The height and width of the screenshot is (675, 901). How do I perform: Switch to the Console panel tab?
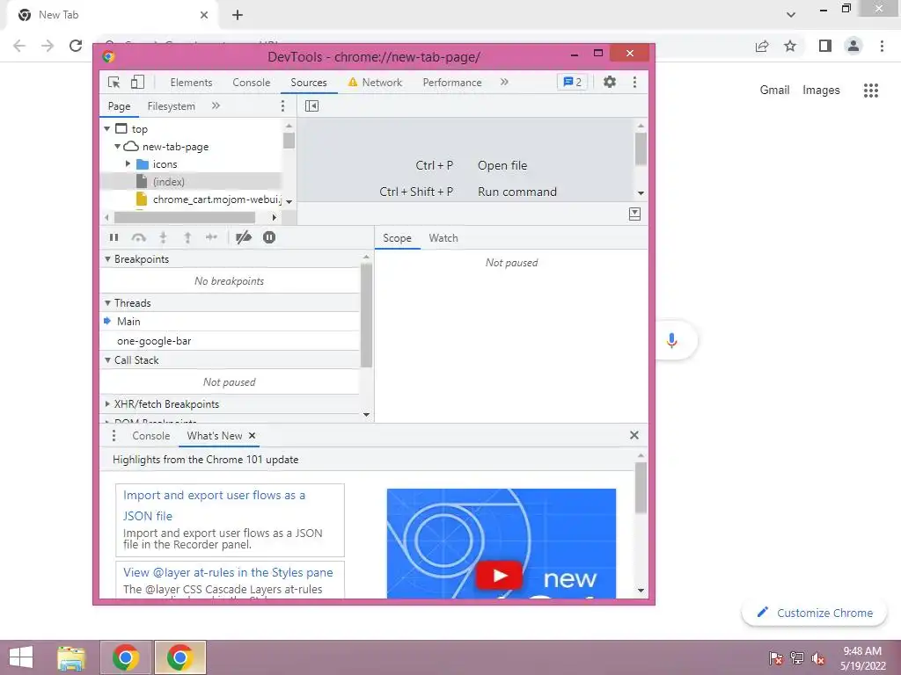tap(251, 83)
